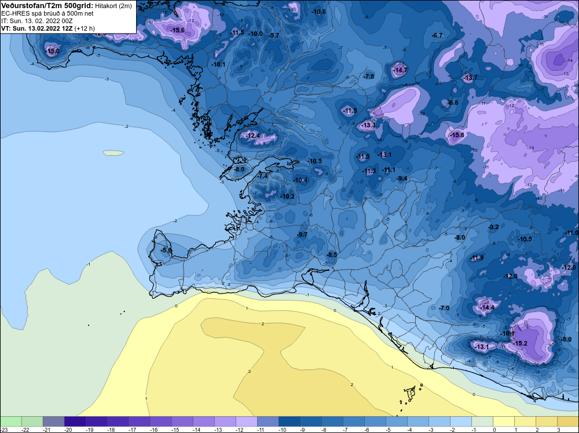This screenshot has height=433, width=579.
Task: Select the -11.9 temperature label
Action: (477, 258)
